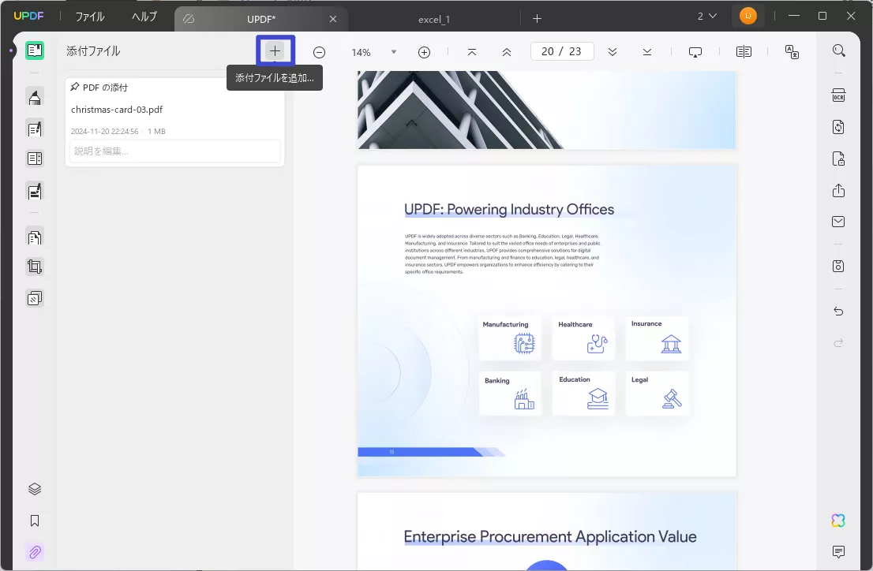The width and height of the screenshot is (873, 571).
Task: Click the Legal card in the page
Action: (x=657, y=394)
